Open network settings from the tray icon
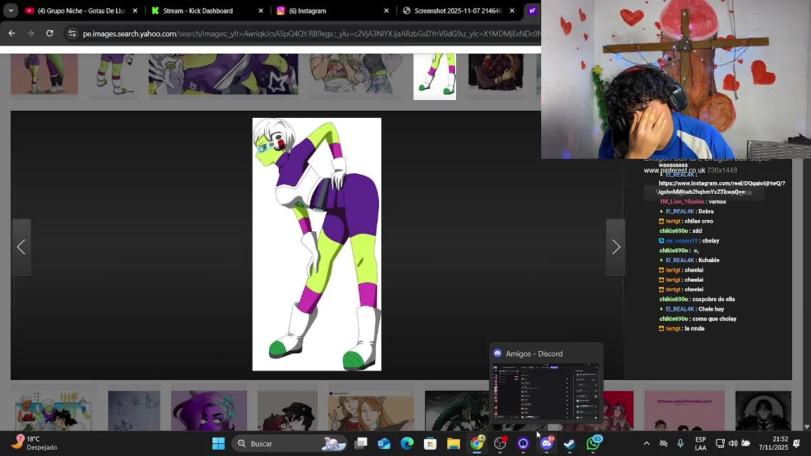The height and width of the screenshot is (456, 811). (720, 443)
